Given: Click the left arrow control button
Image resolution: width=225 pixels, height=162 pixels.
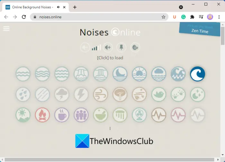Looking at the screenshot, I should [x=85, y=47].
